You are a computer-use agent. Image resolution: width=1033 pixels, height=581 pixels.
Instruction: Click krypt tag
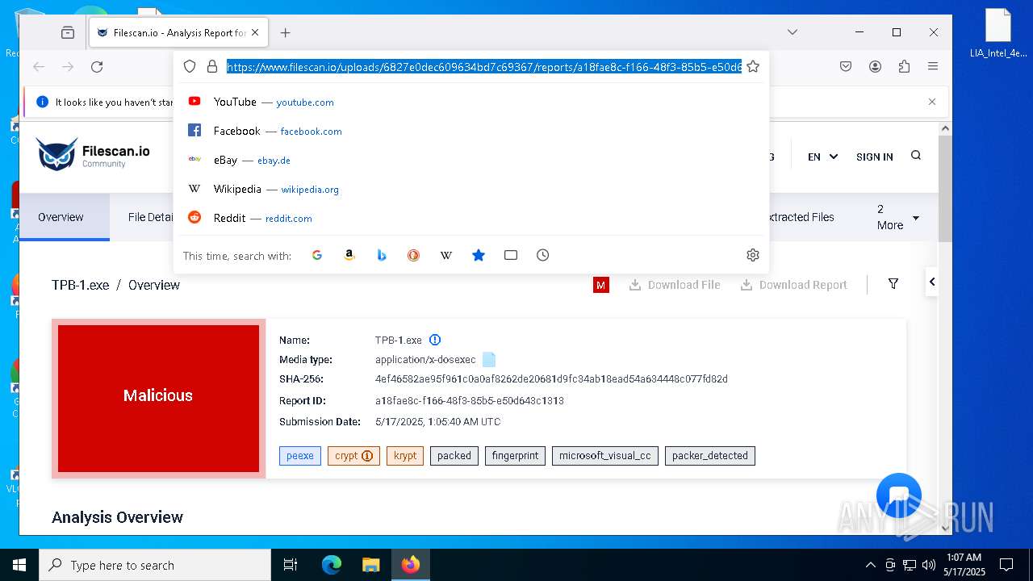point(405,456)
